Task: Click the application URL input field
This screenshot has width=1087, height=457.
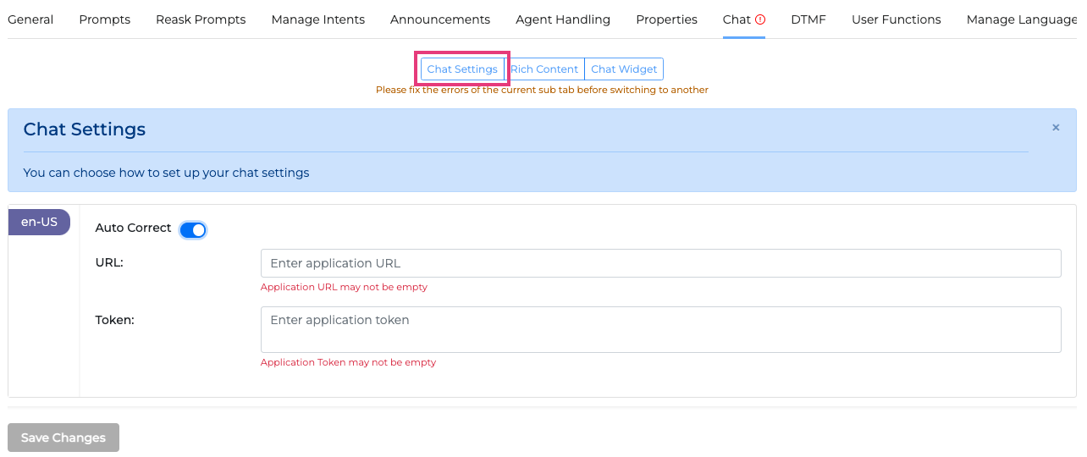Action: tap(660, 263)
